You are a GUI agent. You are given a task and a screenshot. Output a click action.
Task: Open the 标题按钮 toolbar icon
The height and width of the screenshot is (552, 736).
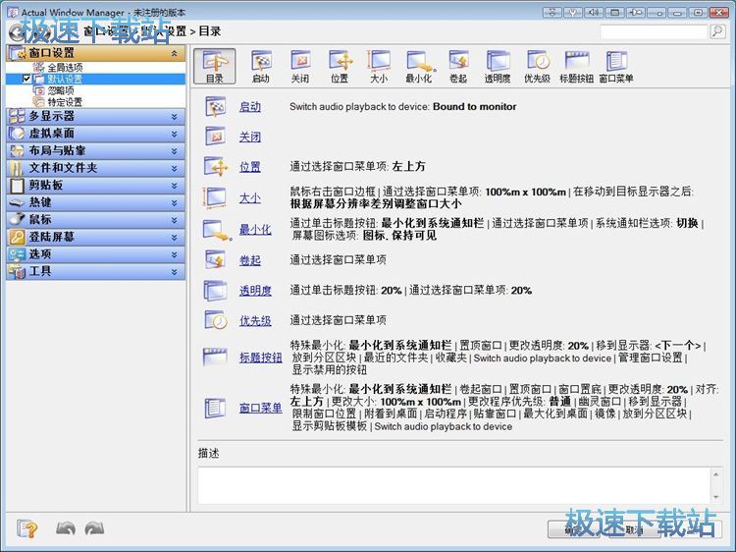point(576,66)
